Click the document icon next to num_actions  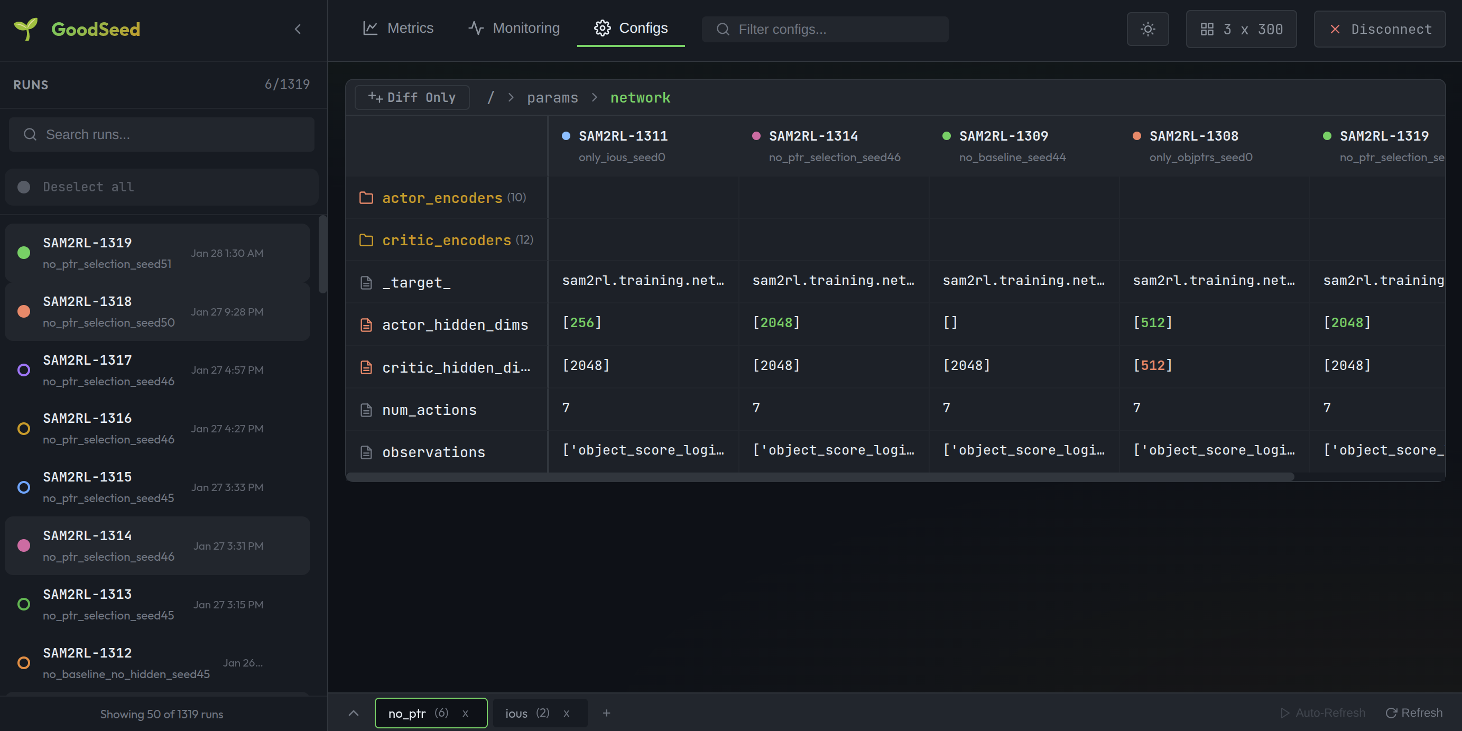(366, 409)
